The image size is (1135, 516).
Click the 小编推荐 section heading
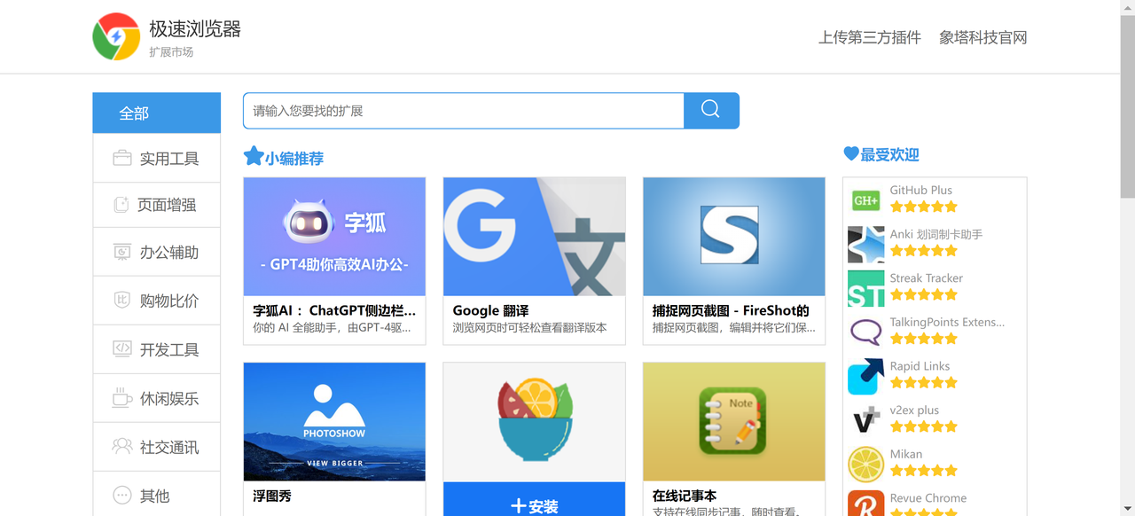point(294,158)
